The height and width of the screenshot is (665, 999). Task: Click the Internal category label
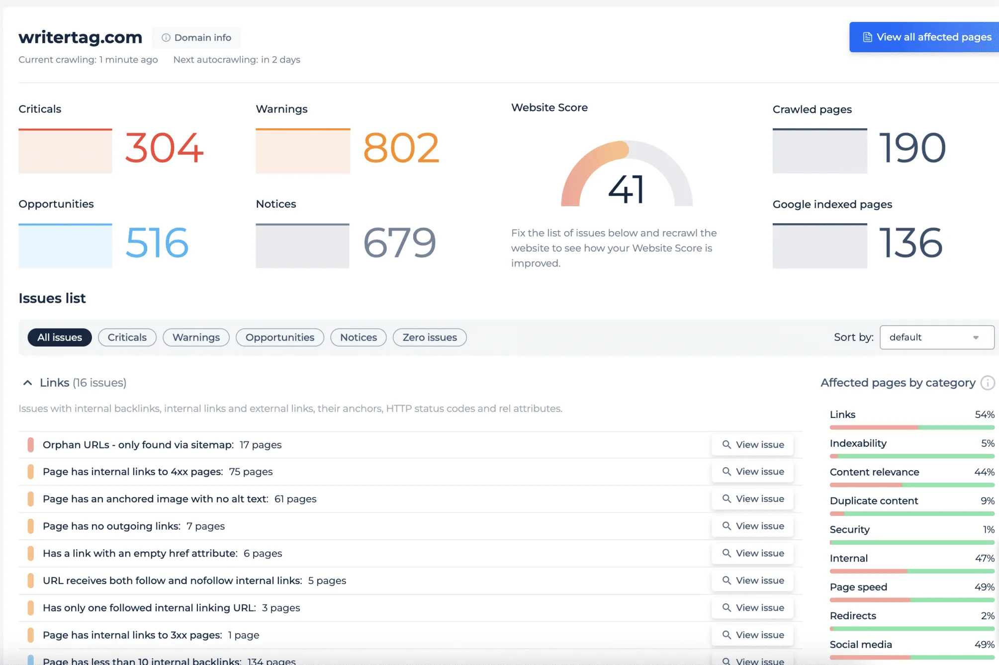(849, 558)
